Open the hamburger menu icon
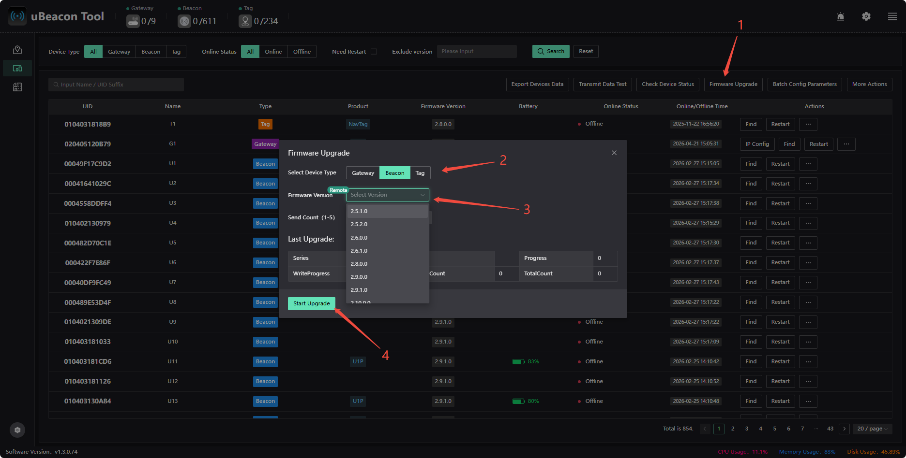This screenshot has height=458, width=906. coord(892,16)
